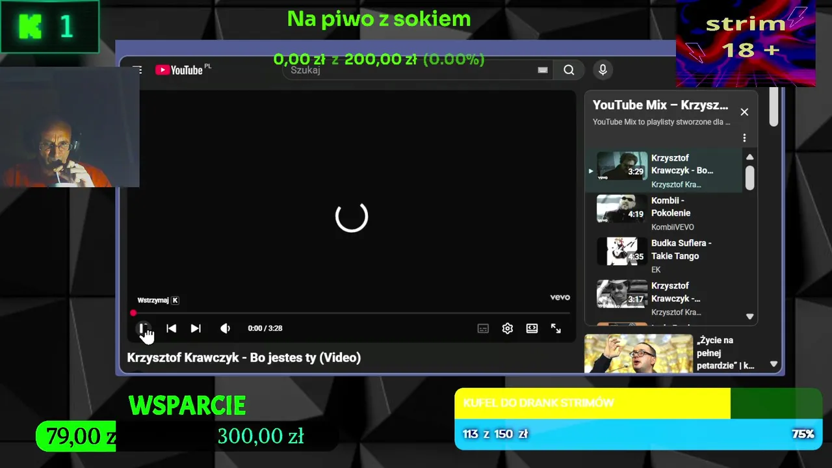
Task: Open the on-screen keyboard in search box
Action: tap(543, 70)
